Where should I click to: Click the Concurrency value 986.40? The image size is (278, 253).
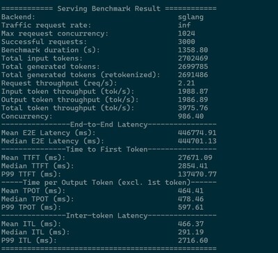pyautogui.click(x=191, y=116)
